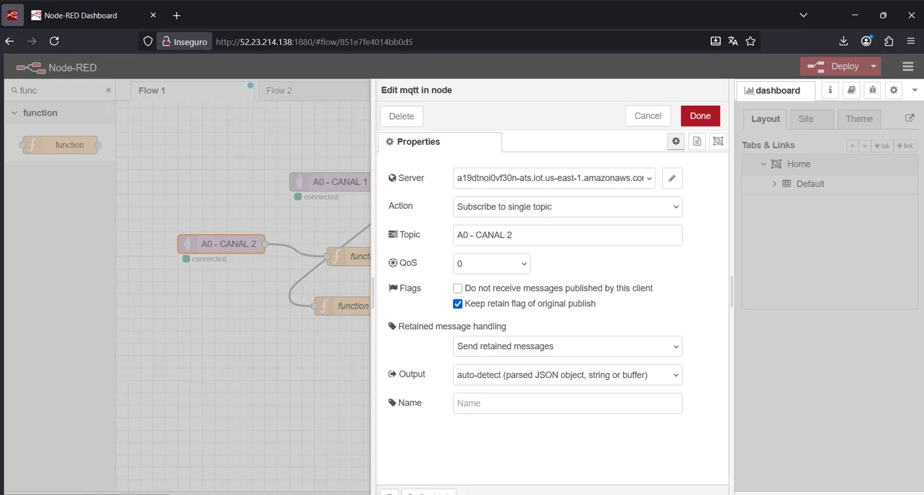Open the Node-RED hamburger main menu
The width and height of the screenshot is (924, 495).
tap(907, 67)
